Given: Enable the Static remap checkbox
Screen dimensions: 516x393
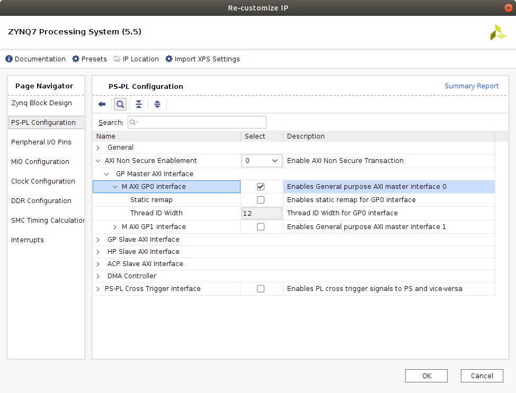Looking at the screenshot, I should [261, 200].
